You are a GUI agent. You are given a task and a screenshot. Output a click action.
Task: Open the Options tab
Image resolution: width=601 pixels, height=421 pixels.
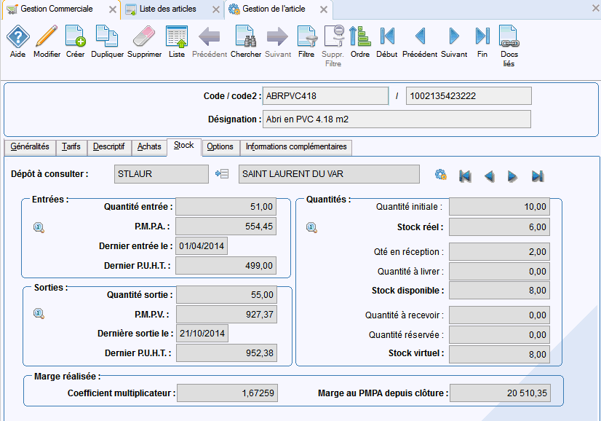click(x=220, y=146)
